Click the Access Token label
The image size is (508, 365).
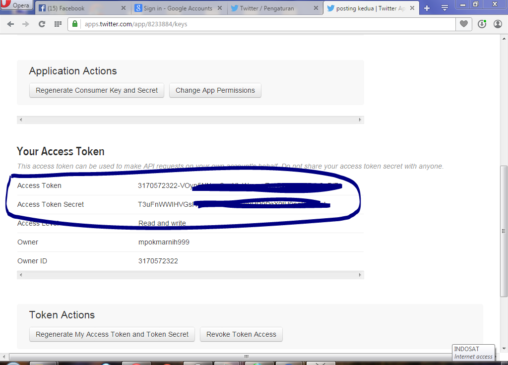(39, 185)
